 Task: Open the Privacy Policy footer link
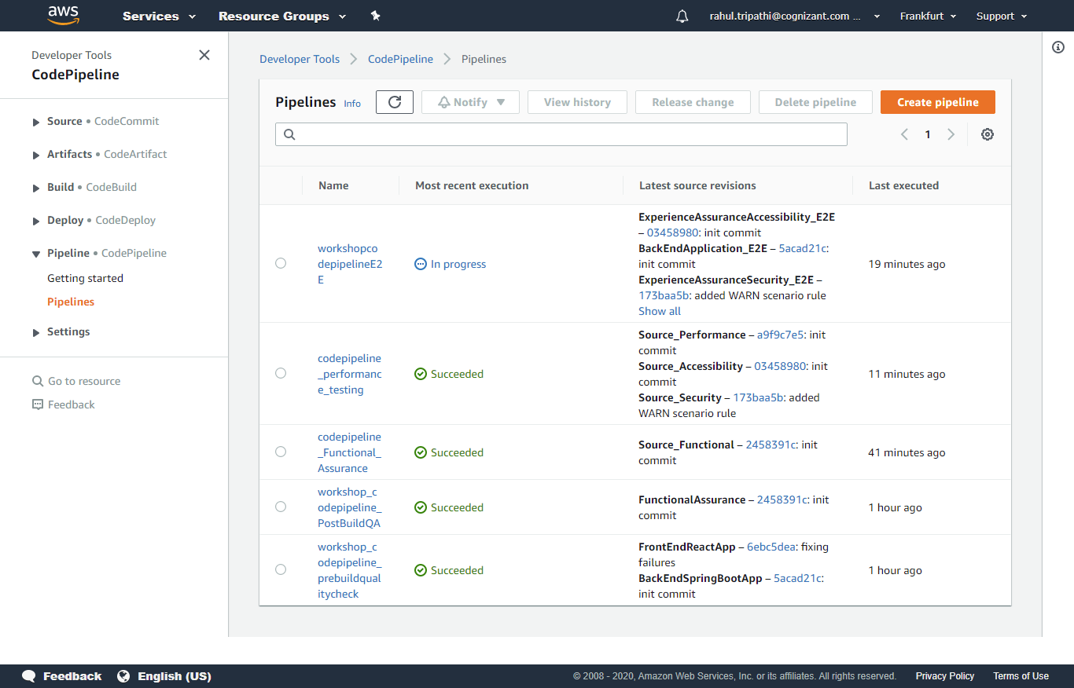coord(945,676)
